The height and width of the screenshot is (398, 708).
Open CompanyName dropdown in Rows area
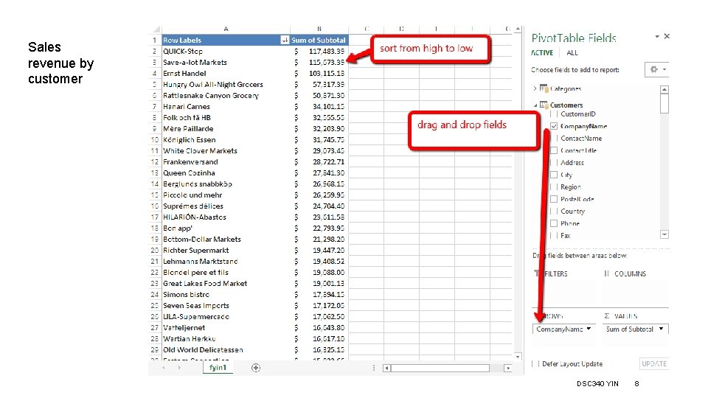point(589,329)
